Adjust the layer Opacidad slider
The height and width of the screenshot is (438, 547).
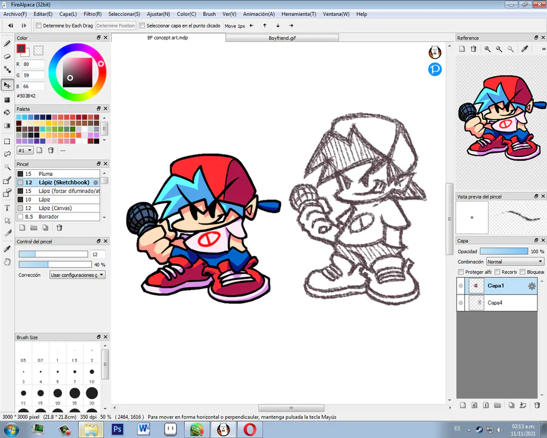point(503,251)
